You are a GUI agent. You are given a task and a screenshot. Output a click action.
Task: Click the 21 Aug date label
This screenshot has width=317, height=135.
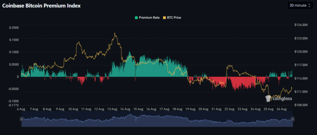[216, 109]
